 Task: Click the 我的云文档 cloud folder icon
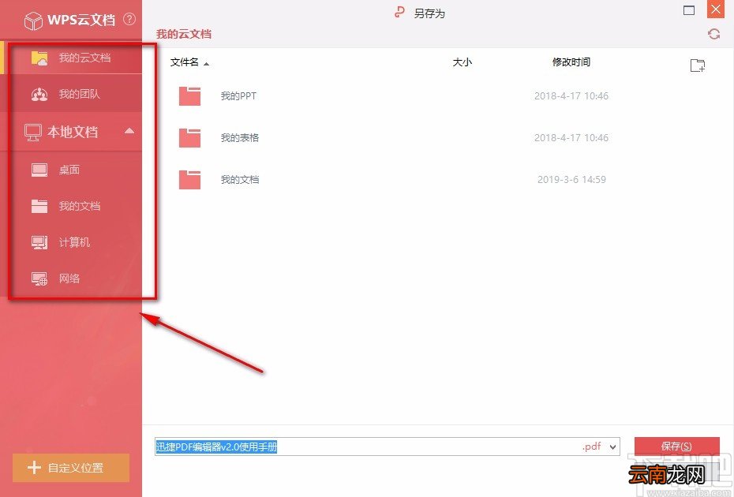[x=39, y=58]
